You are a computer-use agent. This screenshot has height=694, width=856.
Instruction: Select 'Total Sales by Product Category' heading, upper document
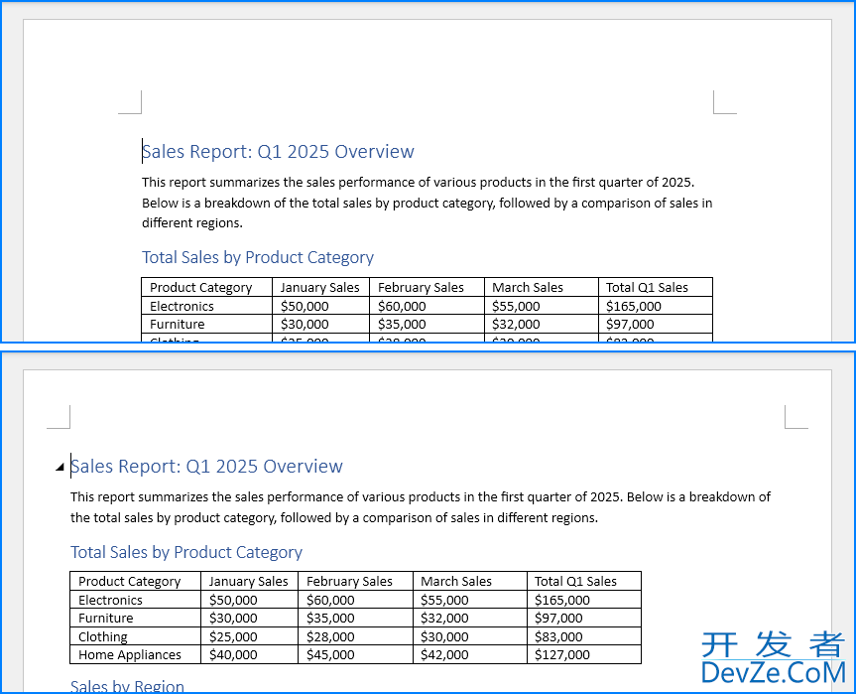258,257
